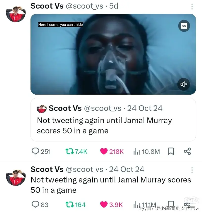This screenshot has height=213, width=202.
Task: Play the video with oxygen mask thumbnail
Action: pyautogui.click(x=113, y=54)
